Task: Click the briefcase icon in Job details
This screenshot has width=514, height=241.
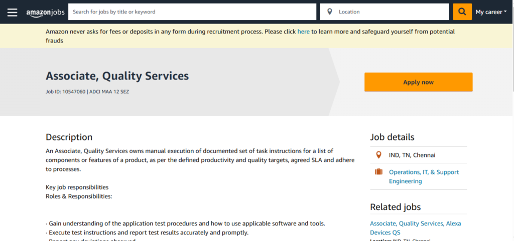Action: (378, 171)
